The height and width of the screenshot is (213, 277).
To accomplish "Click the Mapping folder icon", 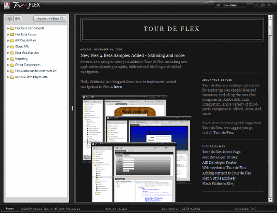I will 12,59.
